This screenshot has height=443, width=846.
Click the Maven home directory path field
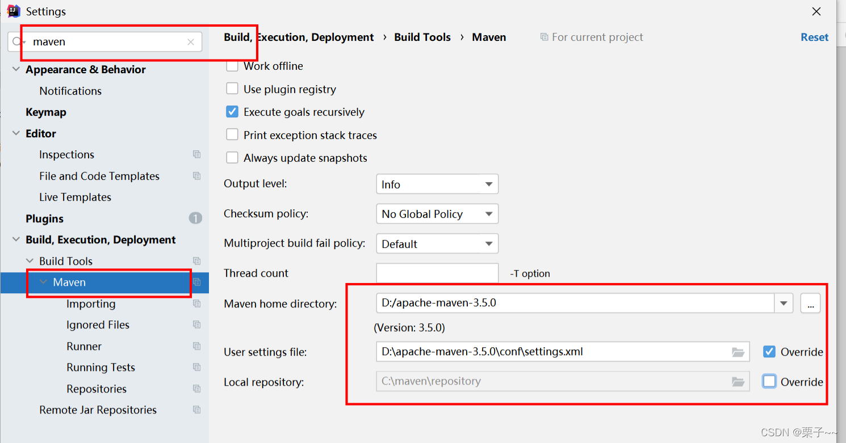tap(575, 303)
